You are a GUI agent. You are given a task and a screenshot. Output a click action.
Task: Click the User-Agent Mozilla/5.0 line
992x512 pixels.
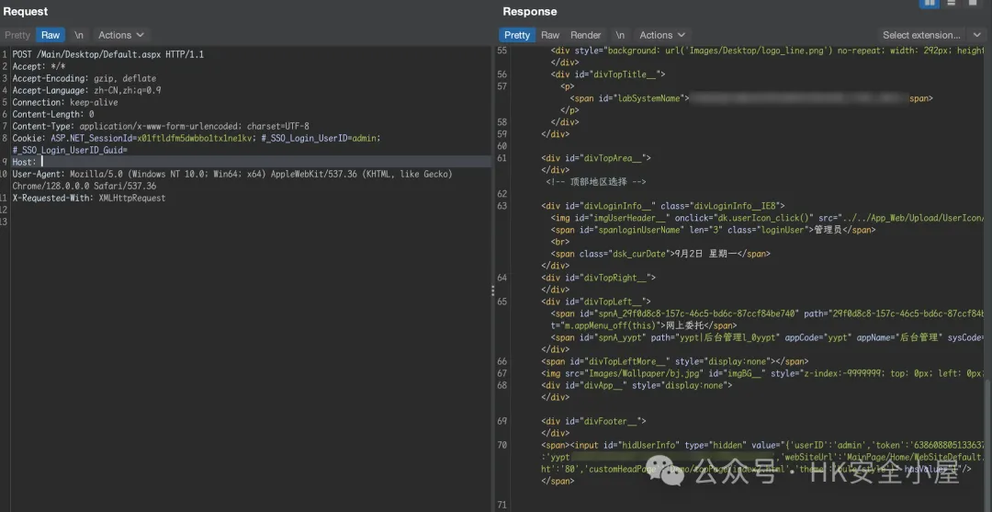point(232,174)
